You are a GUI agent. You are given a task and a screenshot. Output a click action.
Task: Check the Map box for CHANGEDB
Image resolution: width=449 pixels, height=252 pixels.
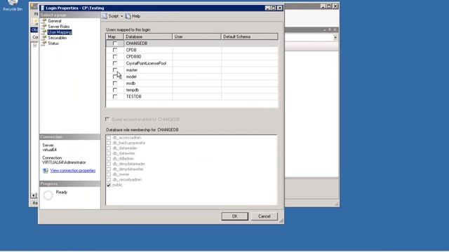[x=115, y=43]
